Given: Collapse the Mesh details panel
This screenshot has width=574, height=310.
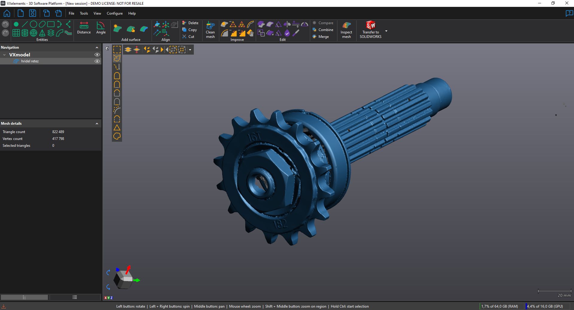Looking at the screenshot, I should [x=97, y=124].
